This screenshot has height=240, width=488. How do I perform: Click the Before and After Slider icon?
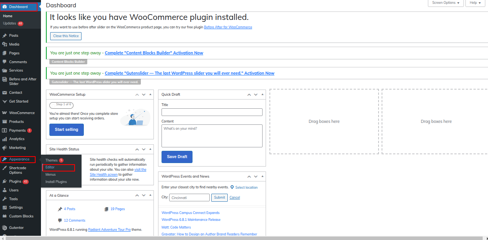(5, 79)
